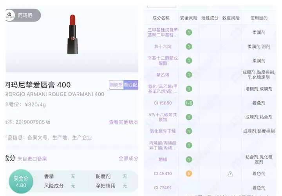This screenshot has height=196, width=282.
Task: Click the 活性成分 column header
Action: tap(210, 18)
